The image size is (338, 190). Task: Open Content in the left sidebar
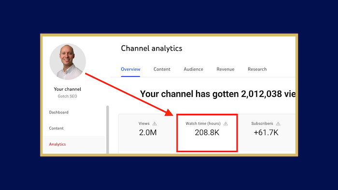coord(56,128)
